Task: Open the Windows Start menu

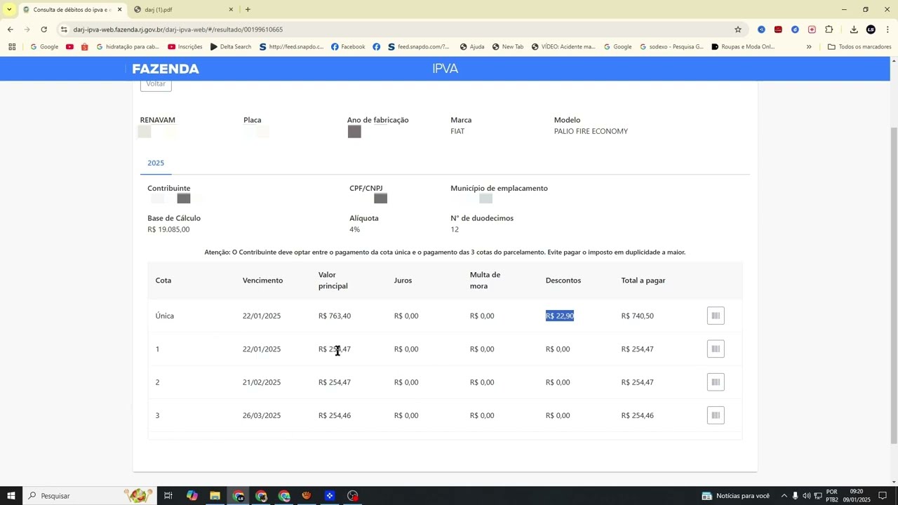Action: (11, 496)
